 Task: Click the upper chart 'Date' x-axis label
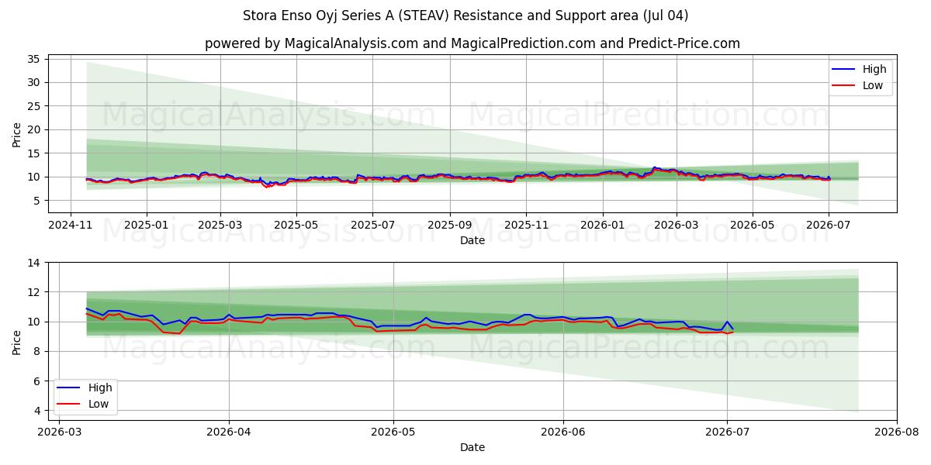472,240
